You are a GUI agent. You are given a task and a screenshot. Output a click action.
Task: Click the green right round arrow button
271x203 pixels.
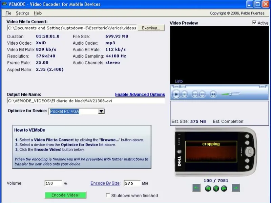[x=224, y=188]
